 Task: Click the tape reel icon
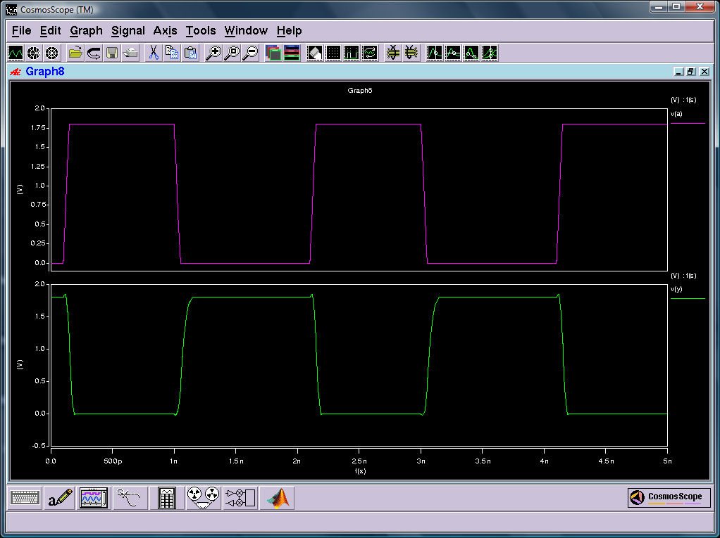click(203, 498)
